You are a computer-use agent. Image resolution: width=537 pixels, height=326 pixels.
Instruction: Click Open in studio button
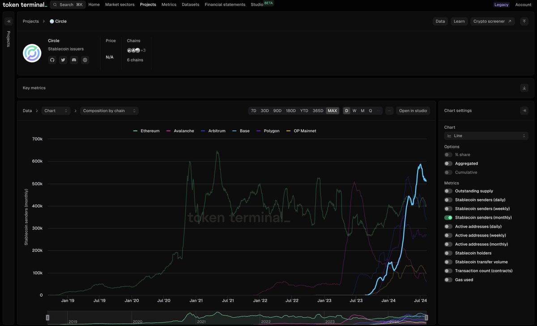pos(413,110)
